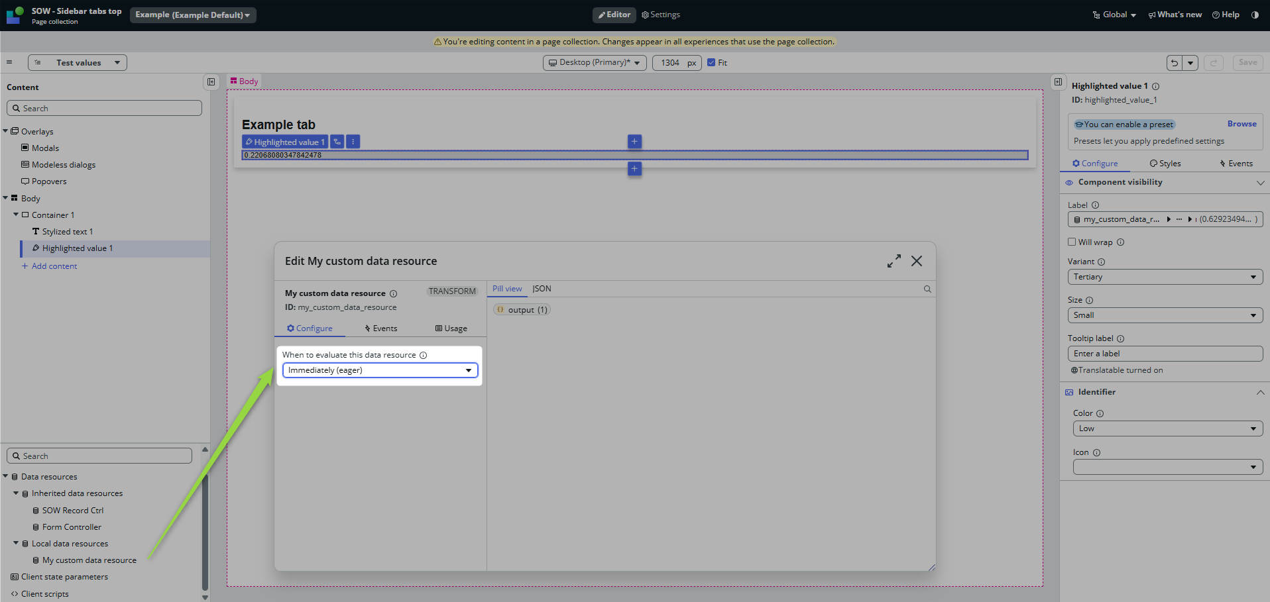
Task: Collapse the Identifier section
Action: [1259, 392]
